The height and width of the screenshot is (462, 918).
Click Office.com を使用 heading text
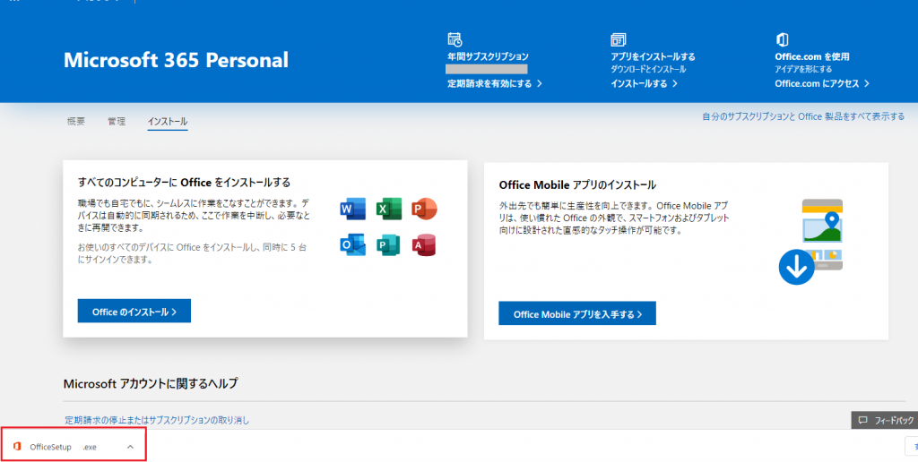[812, 56]
